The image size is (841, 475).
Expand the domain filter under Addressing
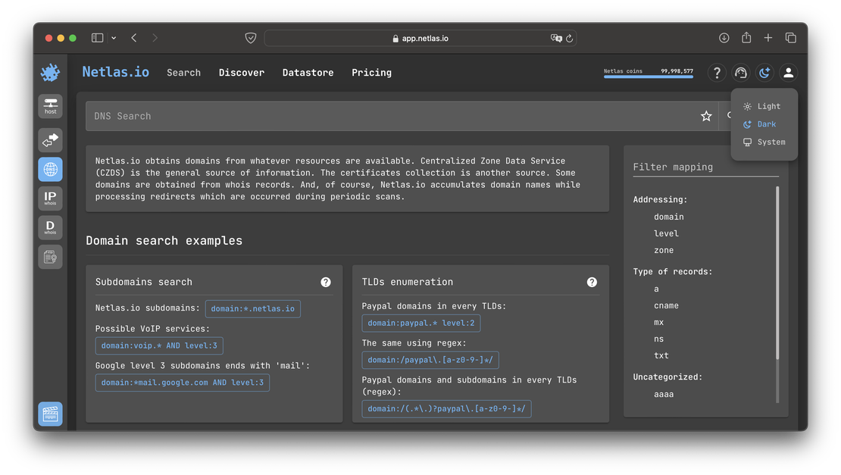click(669, 216)
